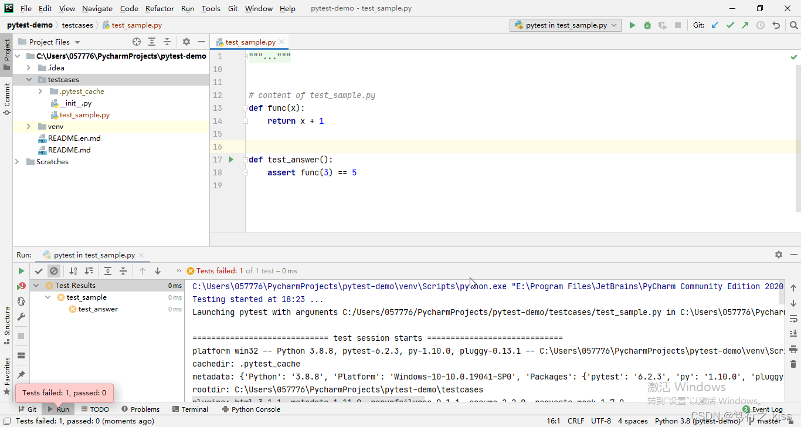Start debugging with the Debug bug icon

(647, 25)
